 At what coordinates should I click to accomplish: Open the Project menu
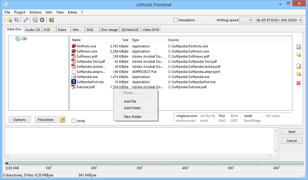20,12
